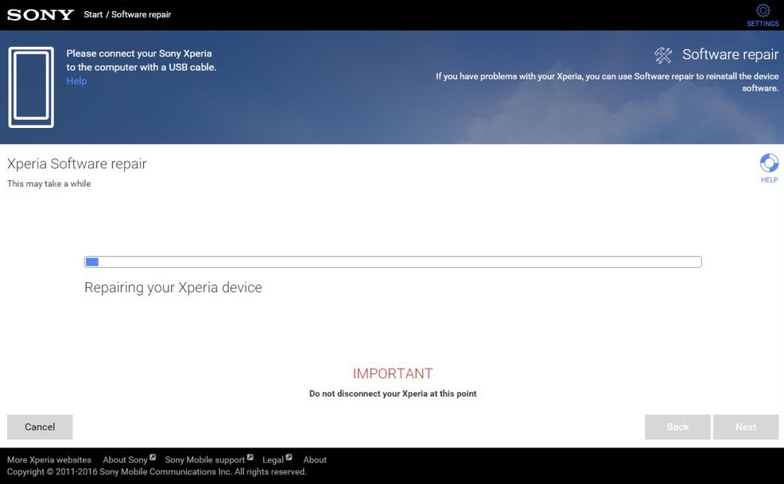Open the About footer link
The width and height of the screenshot is (784, 484).
point(315,459)
